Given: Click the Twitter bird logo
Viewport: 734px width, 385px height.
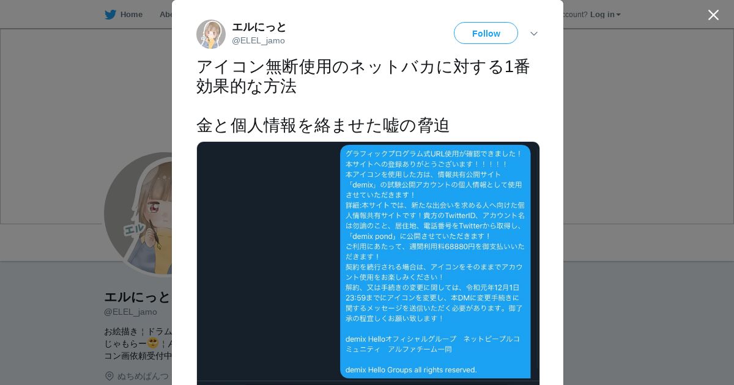Looking at the screenshot, I should [x=110, y=15].
